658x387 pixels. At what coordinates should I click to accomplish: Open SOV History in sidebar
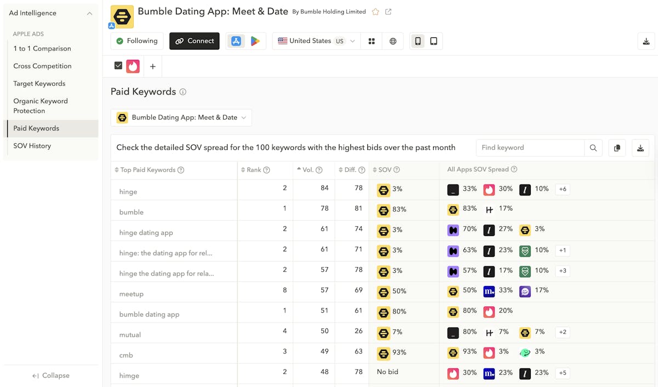point(32,146)
